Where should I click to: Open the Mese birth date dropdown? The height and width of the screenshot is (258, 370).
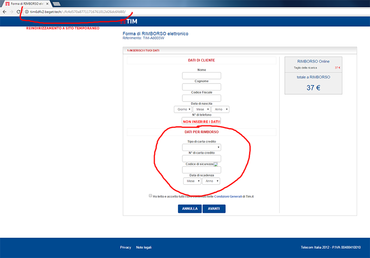point(202,109)
